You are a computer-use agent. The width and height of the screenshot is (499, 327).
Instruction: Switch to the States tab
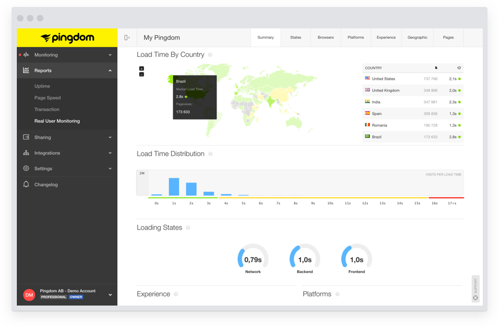[x=296, y=38]
